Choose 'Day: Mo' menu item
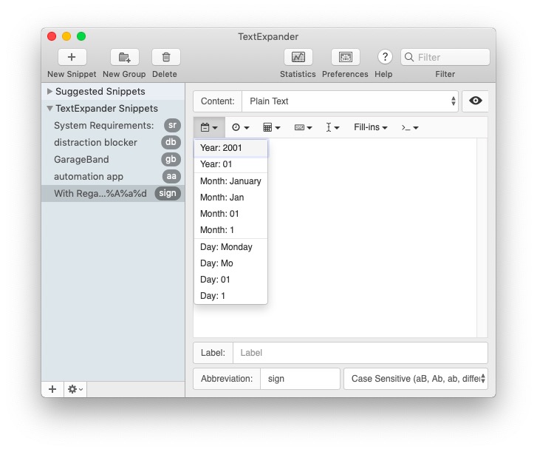 (x=230, y=263)
